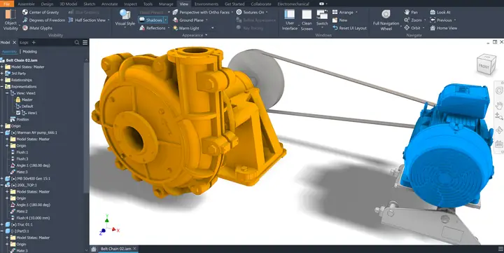Click the Modeling tab in browser panel

29,51
